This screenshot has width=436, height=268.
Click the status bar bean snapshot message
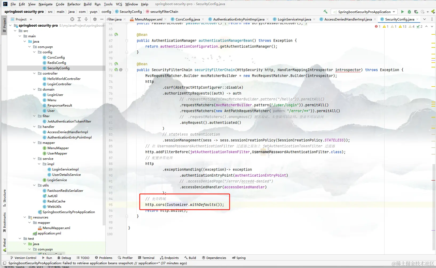[98, 263]
